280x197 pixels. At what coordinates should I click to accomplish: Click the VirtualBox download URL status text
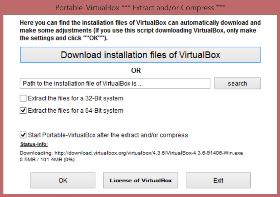point(131,153)
